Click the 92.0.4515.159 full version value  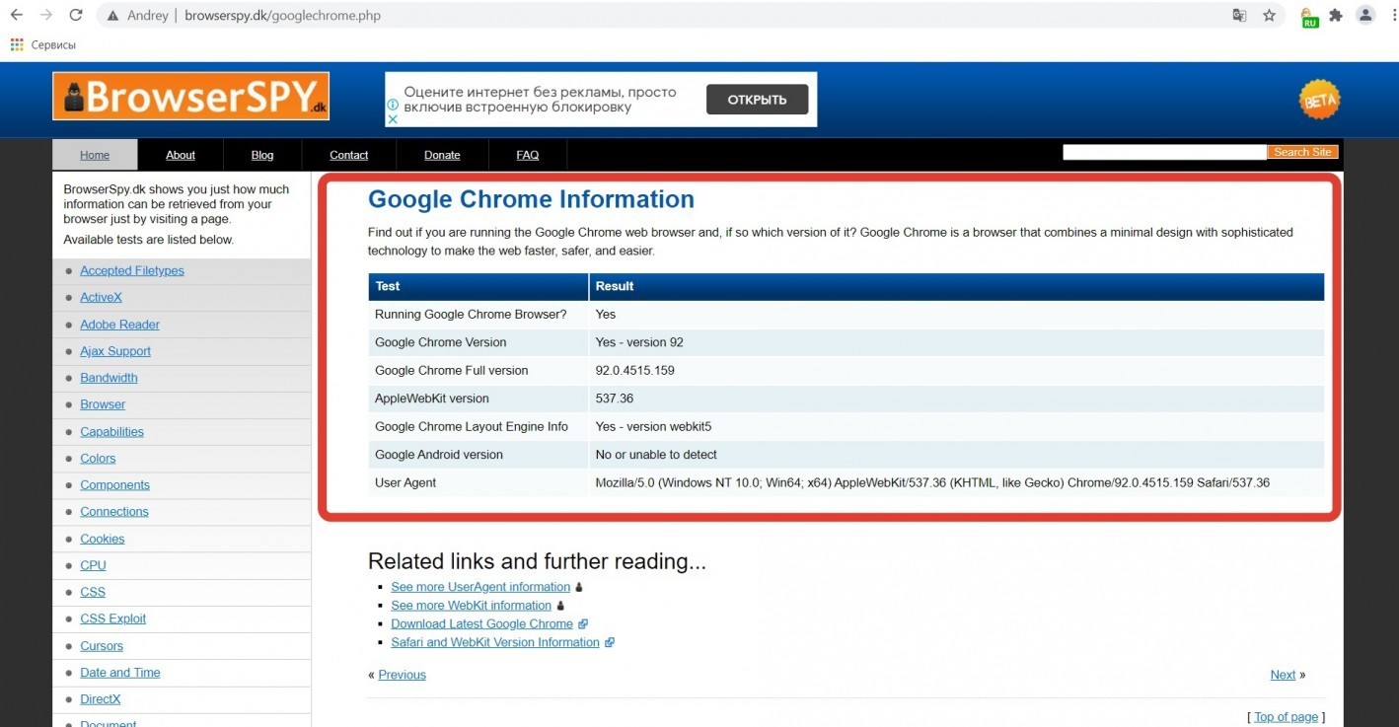(x=634, y=371)
